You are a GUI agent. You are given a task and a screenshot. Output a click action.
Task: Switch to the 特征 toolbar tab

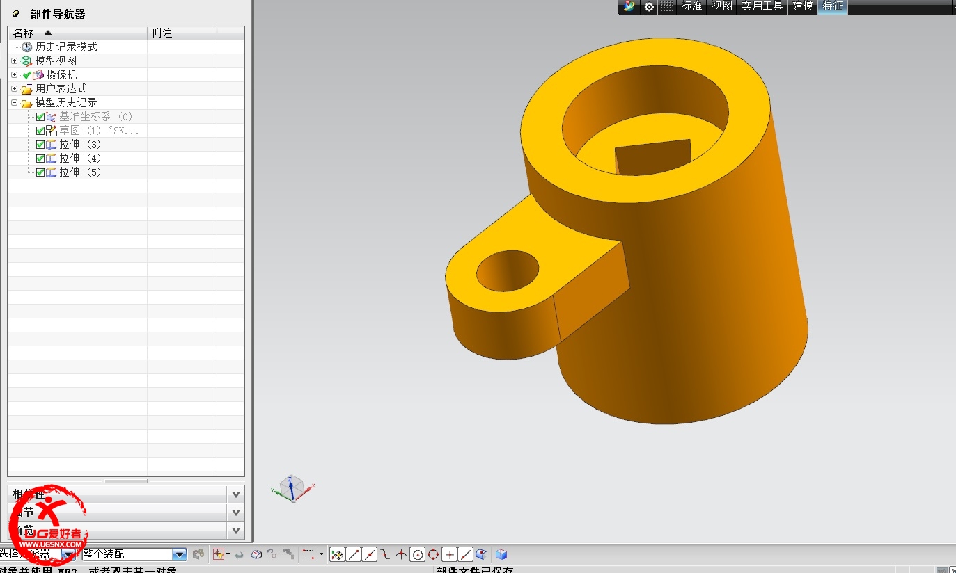click(833, 6)
